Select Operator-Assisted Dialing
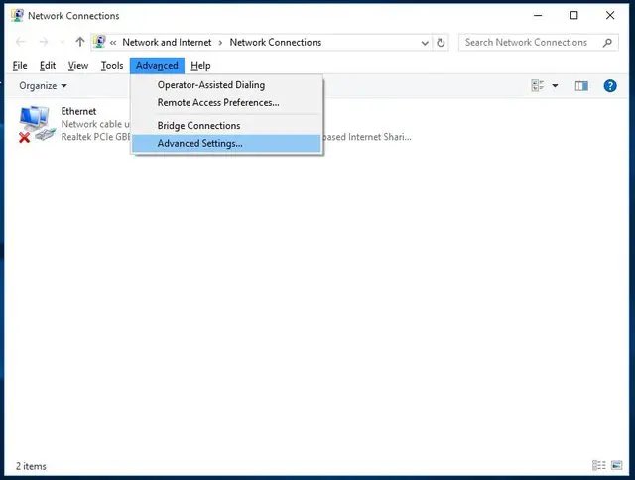 [227, 85]
